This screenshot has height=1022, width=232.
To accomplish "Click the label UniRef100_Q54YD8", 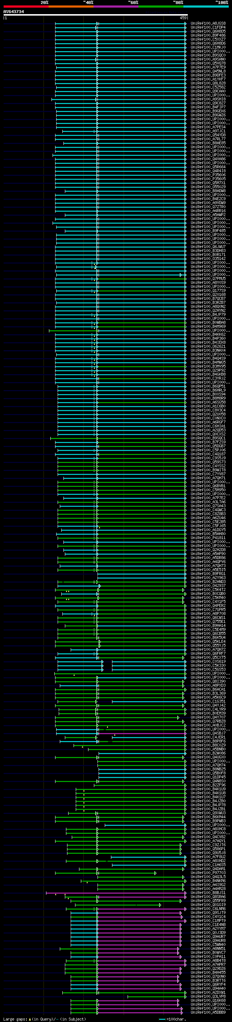I will [x=208, y=135].
